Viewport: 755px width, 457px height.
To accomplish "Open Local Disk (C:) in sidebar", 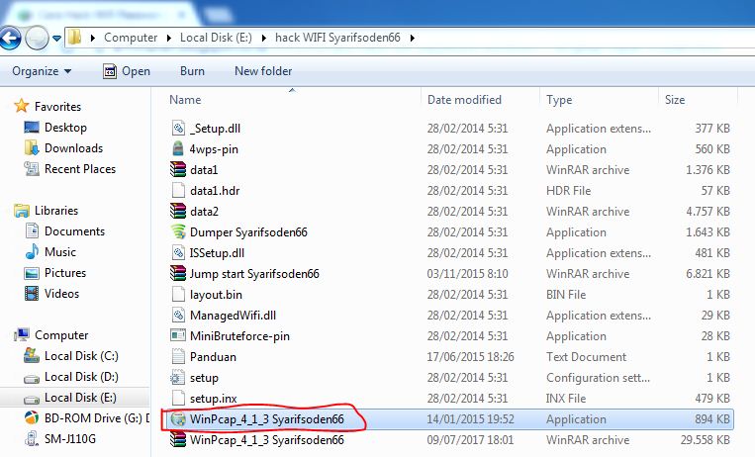I will [x=81, y=356].
